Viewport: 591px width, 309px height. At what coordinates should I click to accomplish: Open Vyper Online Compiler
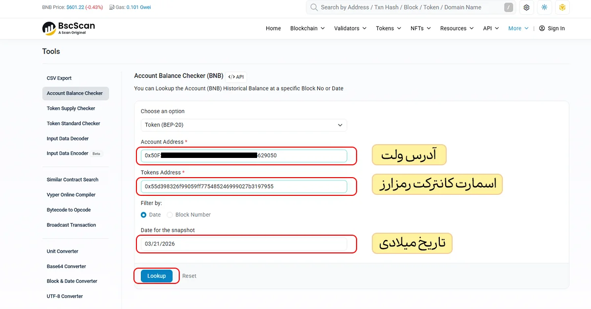71,195
